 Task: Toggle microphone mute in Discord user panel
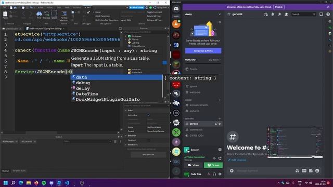pos(209,174)
